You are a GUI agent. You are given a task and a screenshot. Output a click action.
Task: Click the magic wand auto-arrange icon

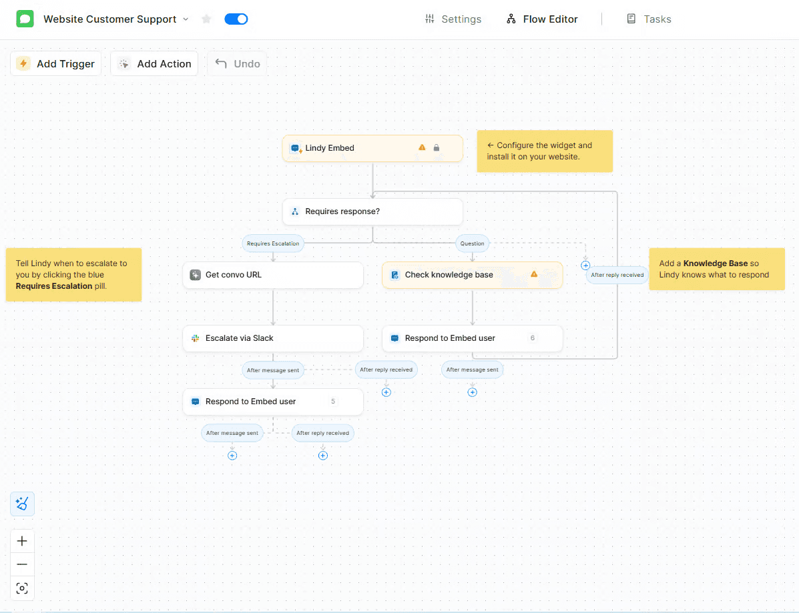click(22, 504)
